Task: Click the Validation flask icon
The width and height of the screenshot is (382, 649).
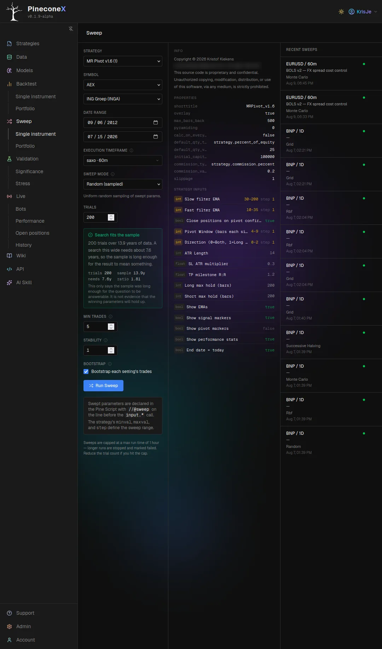Action: (x=10, y=159)
